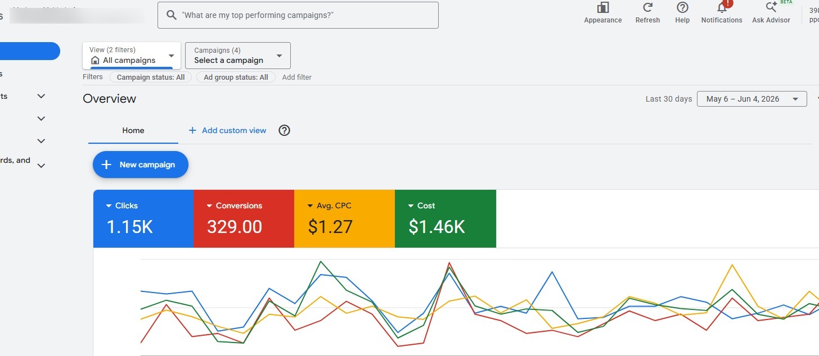Open the Help icon

coord(682,8)
